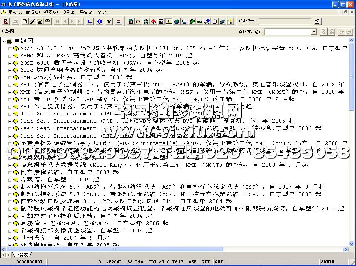Open the blue information circle icon
The height and width of the screenshot is (266, 356).
[100, 22]
